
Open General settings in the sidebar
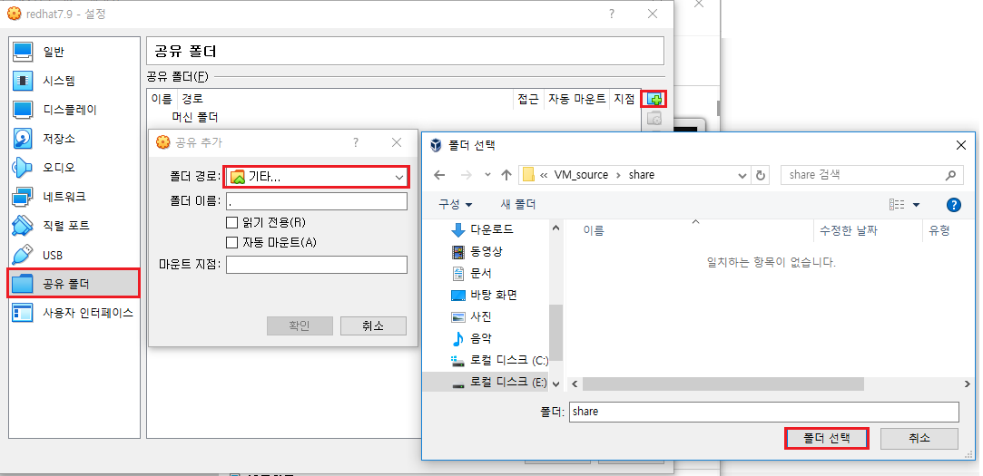[74, 52]
